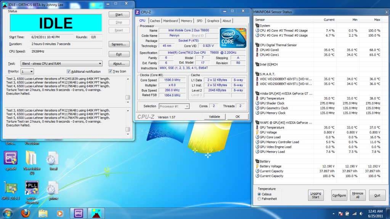Switch to the Mainboard tab in CPU-Z
Screen dimensions: 390x219
[170, 21]
